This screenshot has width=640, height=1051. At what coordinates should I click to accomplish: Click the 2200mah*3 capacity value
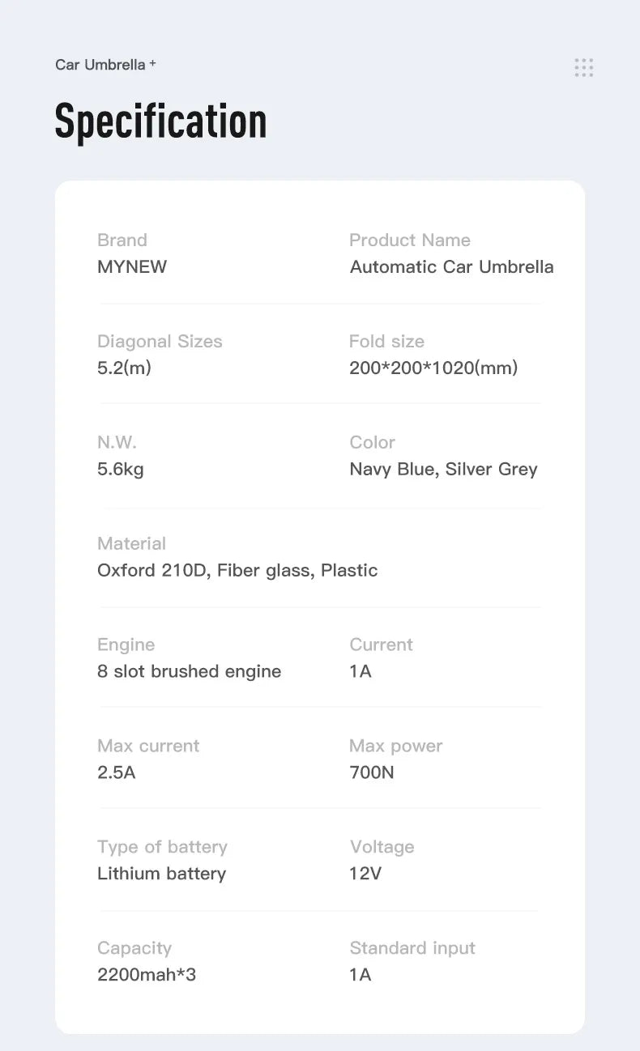coord(147,975)
